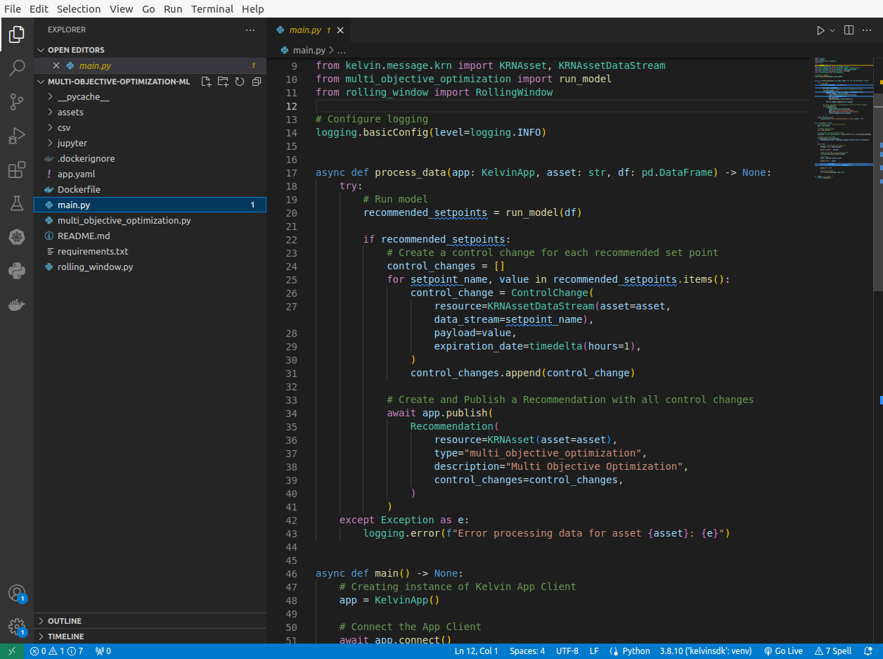The image size is (883, 659).
Task: Open Run and Debug view
Action: 17,136
